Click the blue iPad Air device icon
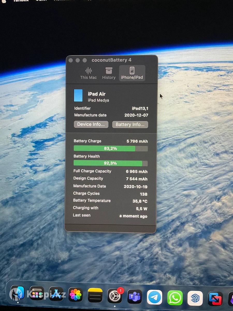The height and width of the screenshot is (311, 233). (78, 95)
